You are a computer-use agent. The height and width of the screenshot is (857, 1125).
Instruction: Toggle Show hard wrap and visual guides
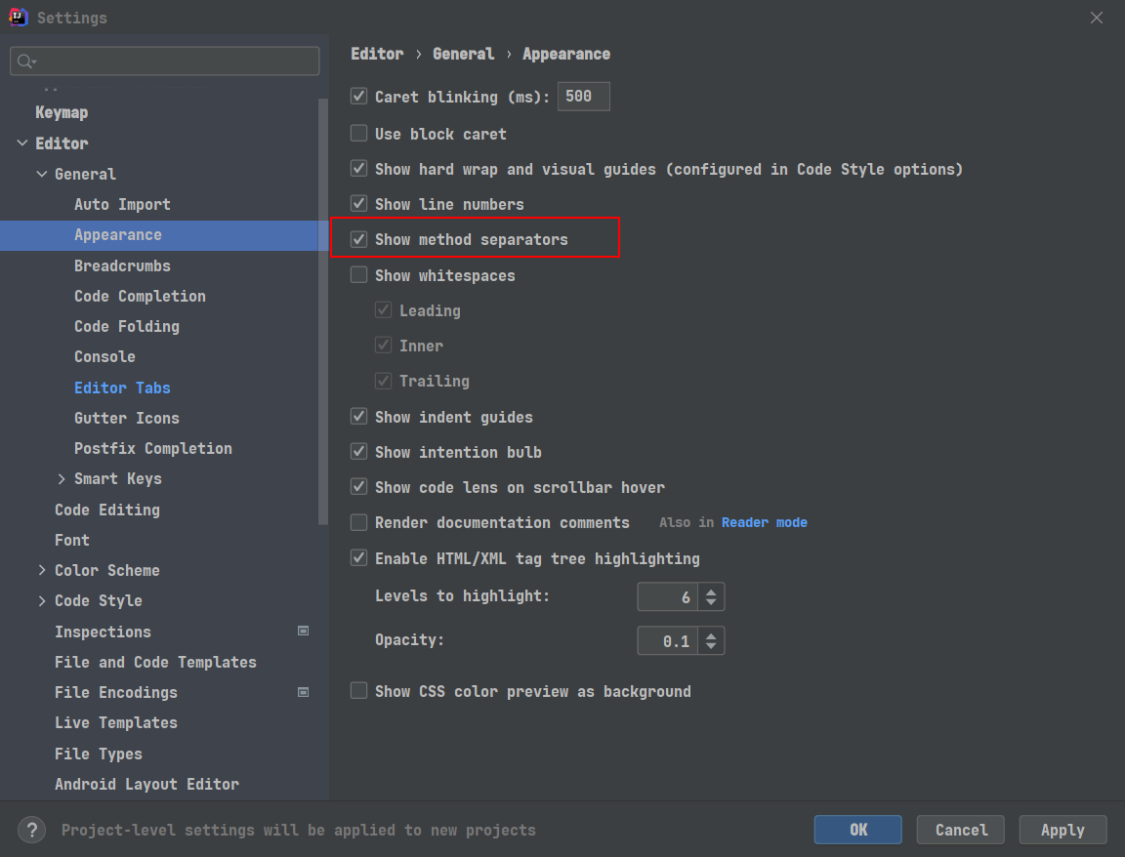pyautogui.click(x=358, y=169)
